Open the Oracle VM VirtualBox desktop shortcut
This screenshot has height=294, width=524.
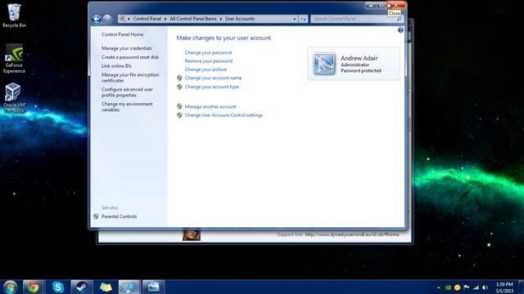point(14,98)
